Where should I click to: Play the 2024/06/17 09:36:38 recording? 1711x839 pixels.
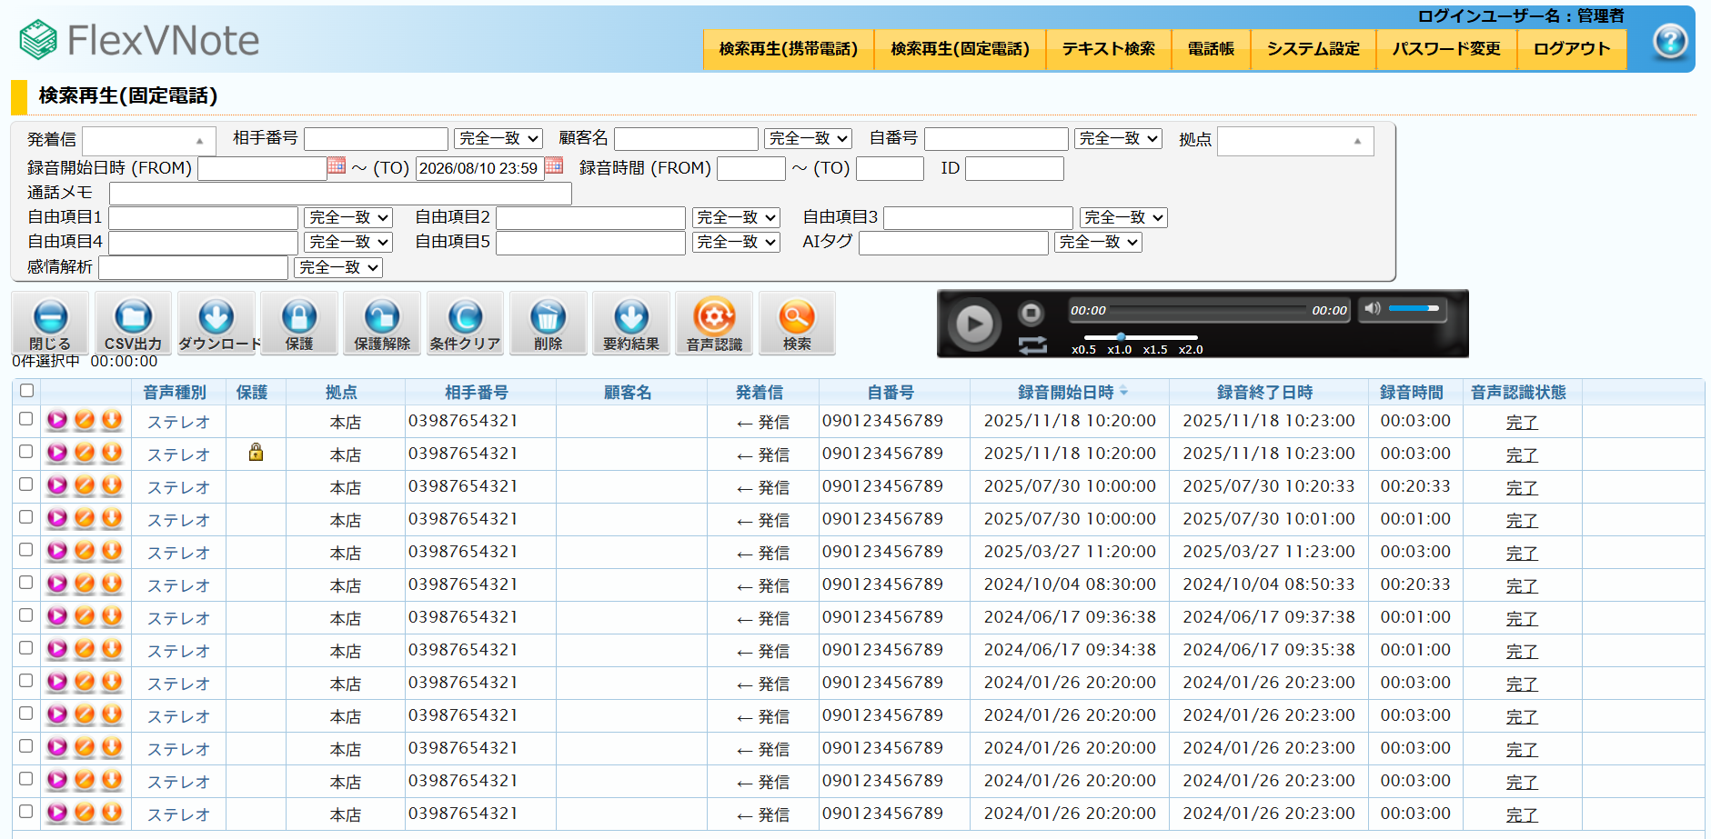click(x=57, y=616)
